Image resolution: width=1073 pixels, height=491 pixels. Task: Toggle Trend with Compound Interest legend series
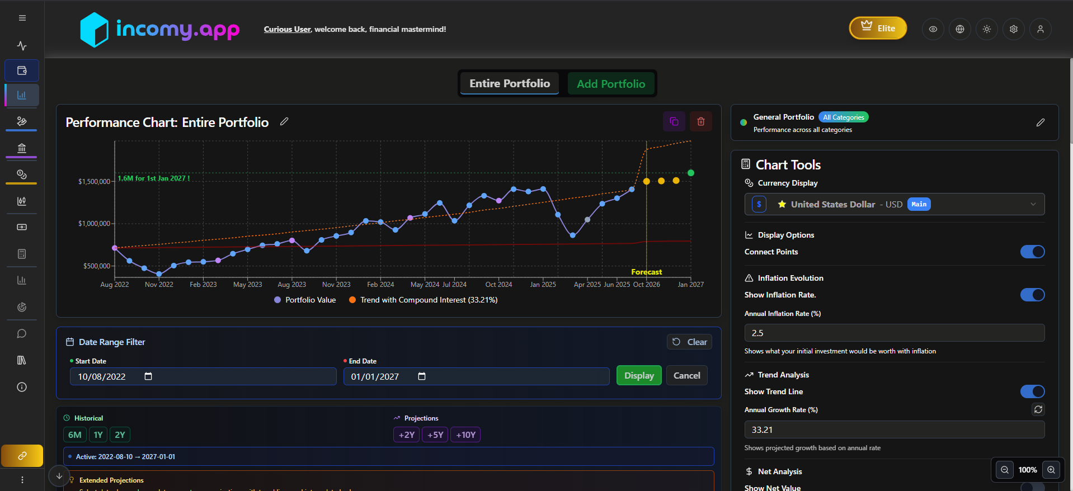(x=423, y=300)
